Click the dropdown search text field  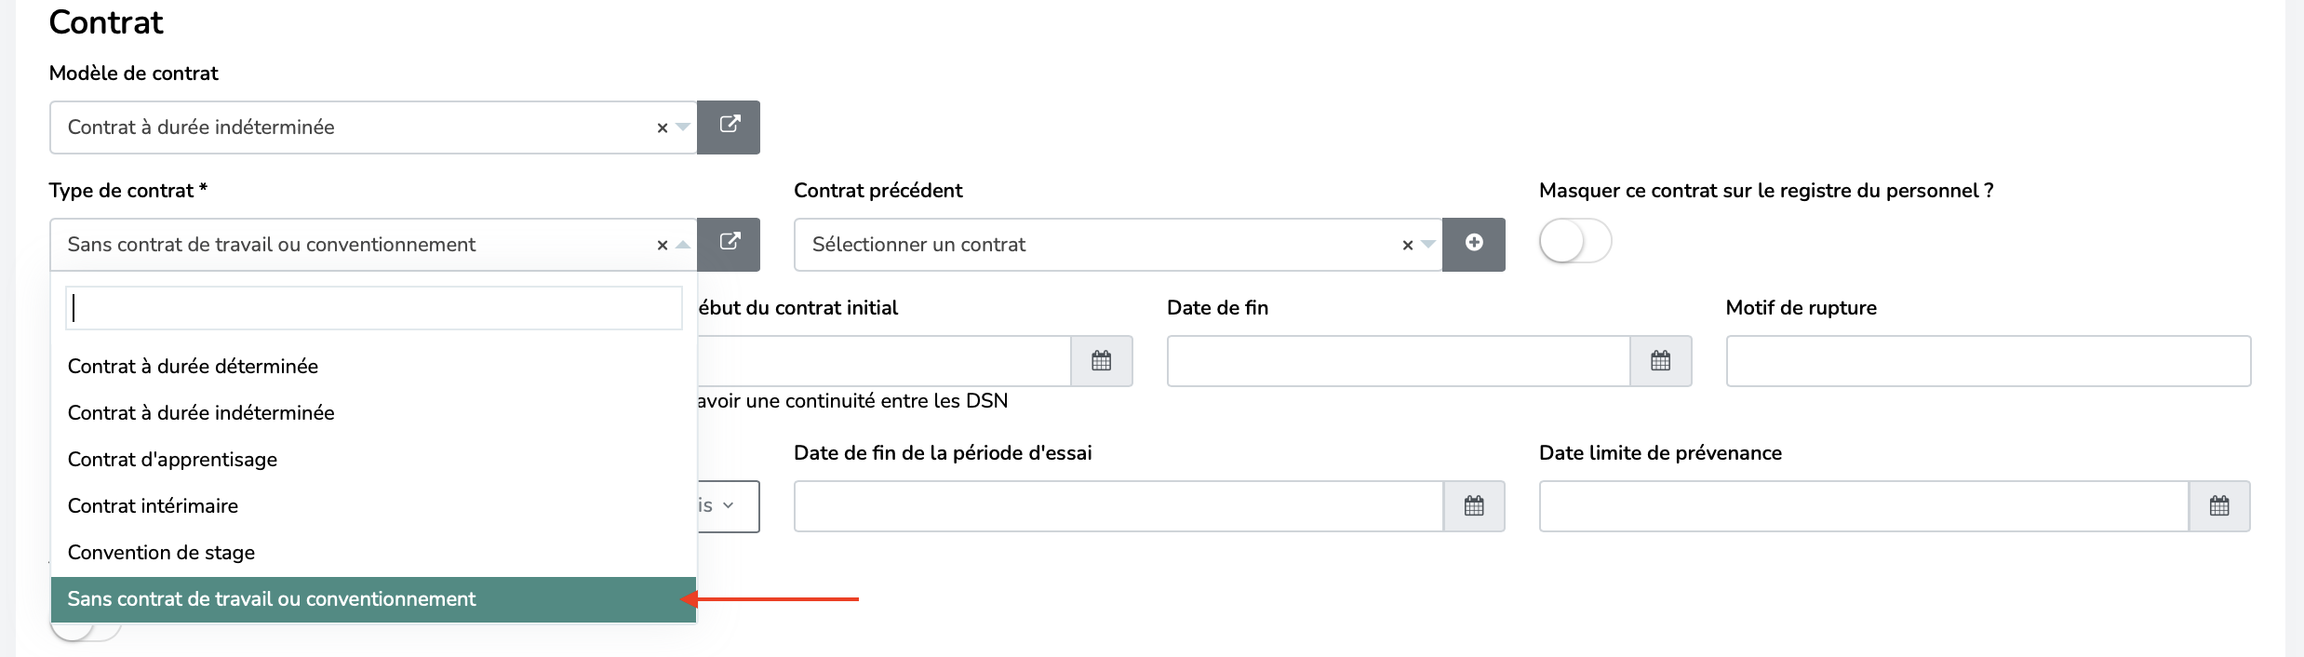pyautogui.click(x=374, y=308)
